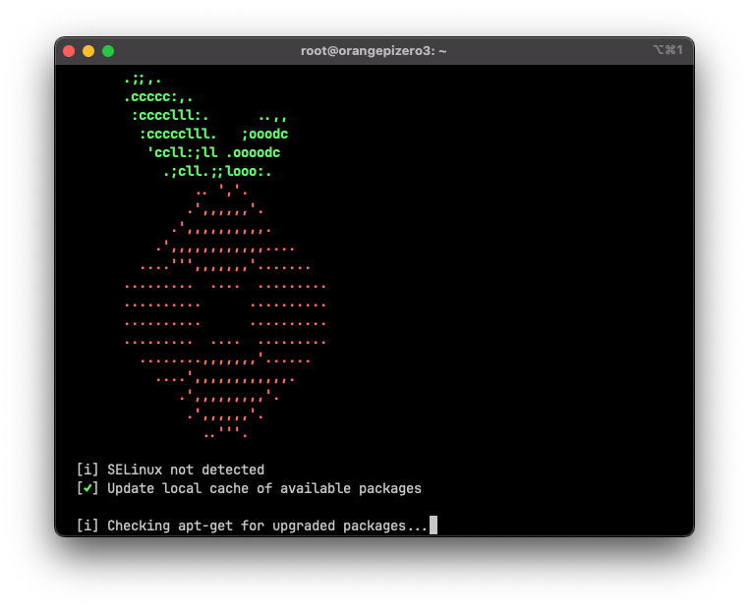Click 'Checking apt-get for upgraded packages...' text
Screen dimensions: 749x609
[x=268, y=526]
